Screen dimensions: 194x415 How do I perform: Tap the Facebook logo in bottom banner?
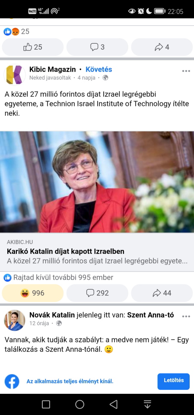(x=12, y=381)
